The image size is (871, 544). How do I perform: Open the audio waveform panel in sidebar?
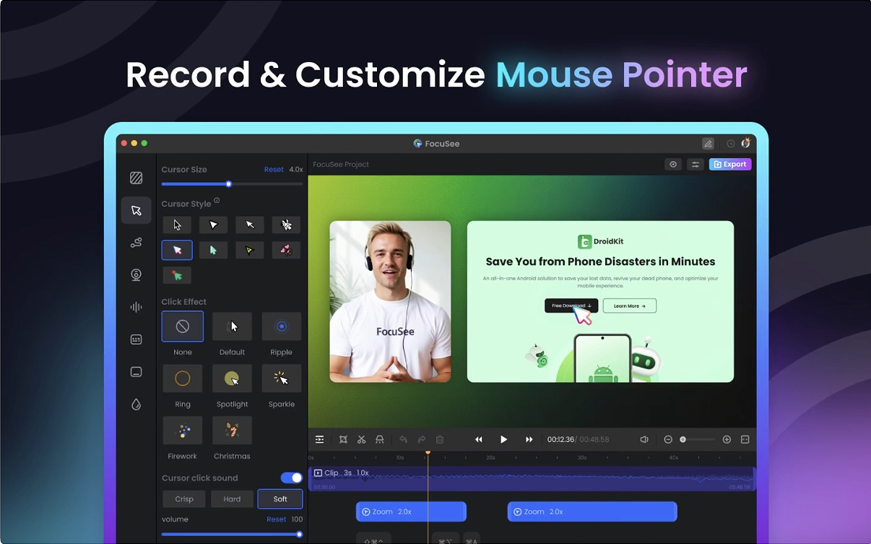pos(136,307)
